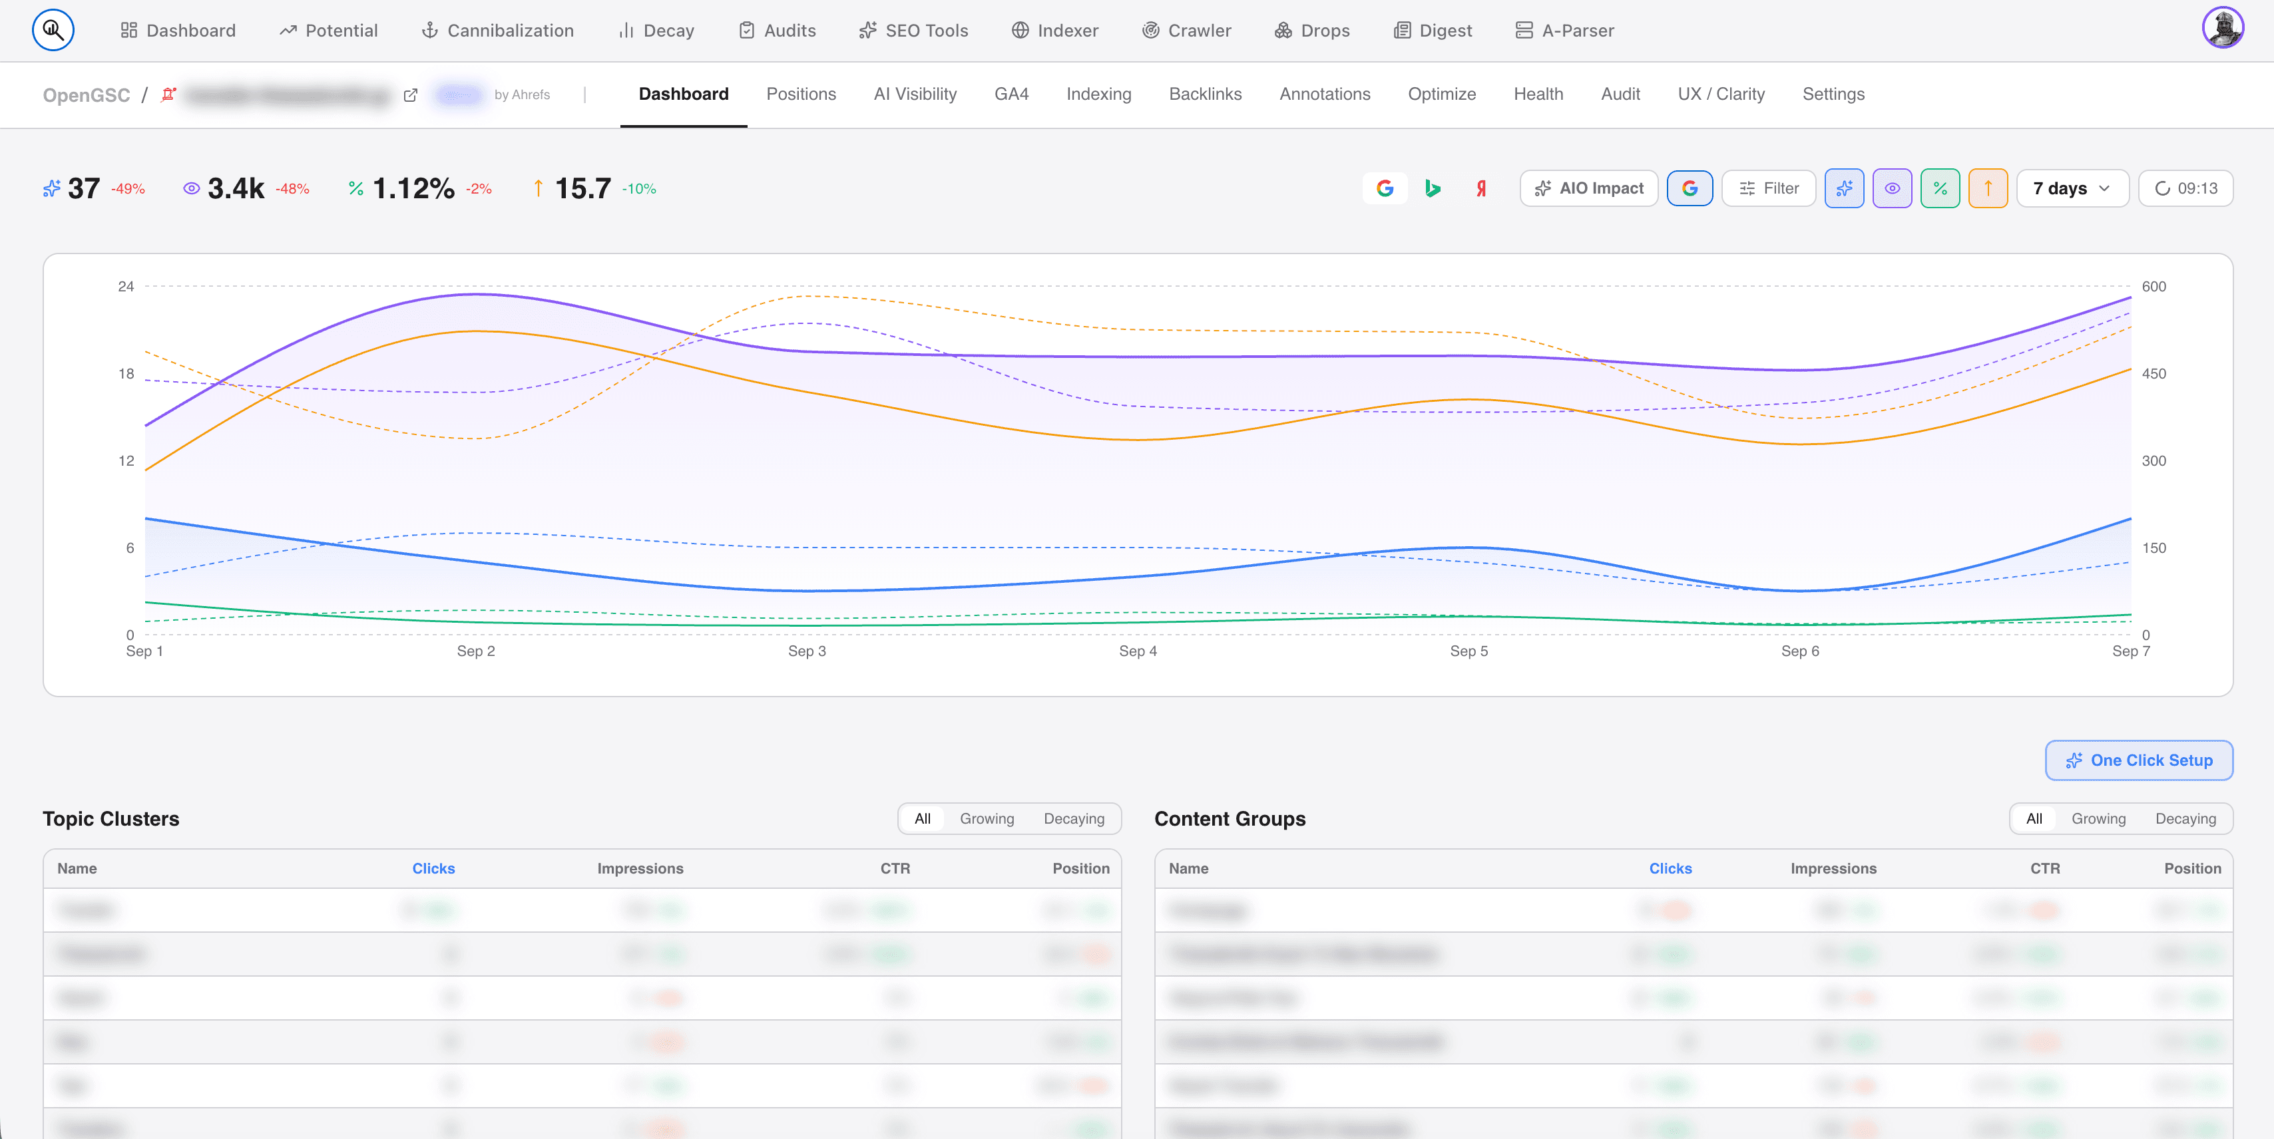Open Digest in top navigation
This screenshot has width=2274, height=1139.
pos(1433,30)
